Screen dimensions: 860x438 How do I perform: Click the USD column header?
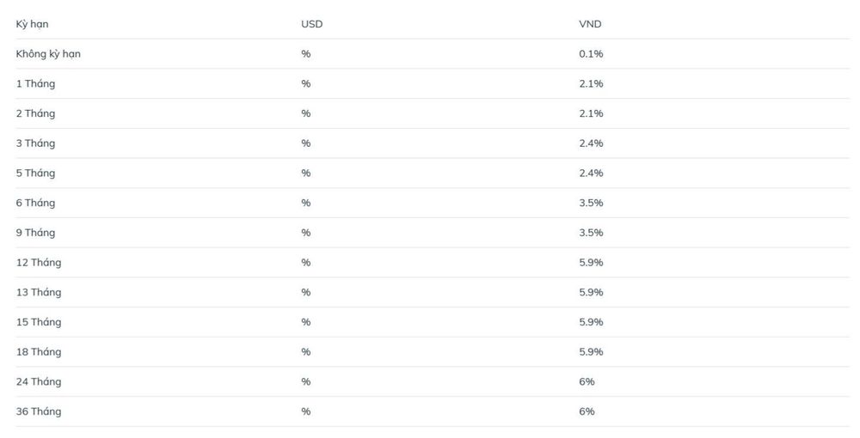coord(311,24)
